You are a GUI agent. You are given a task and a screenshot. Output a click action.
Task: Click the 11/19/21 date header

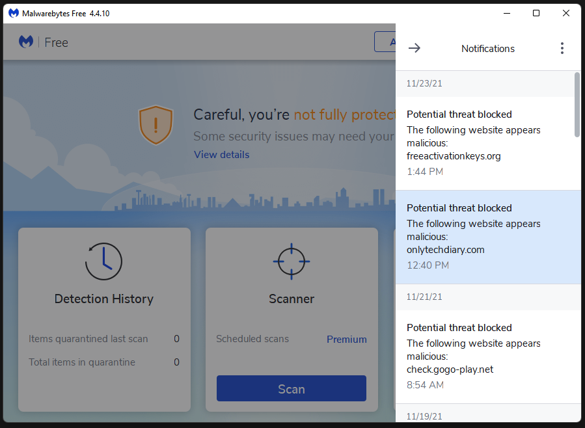click(x=424, y=416)
